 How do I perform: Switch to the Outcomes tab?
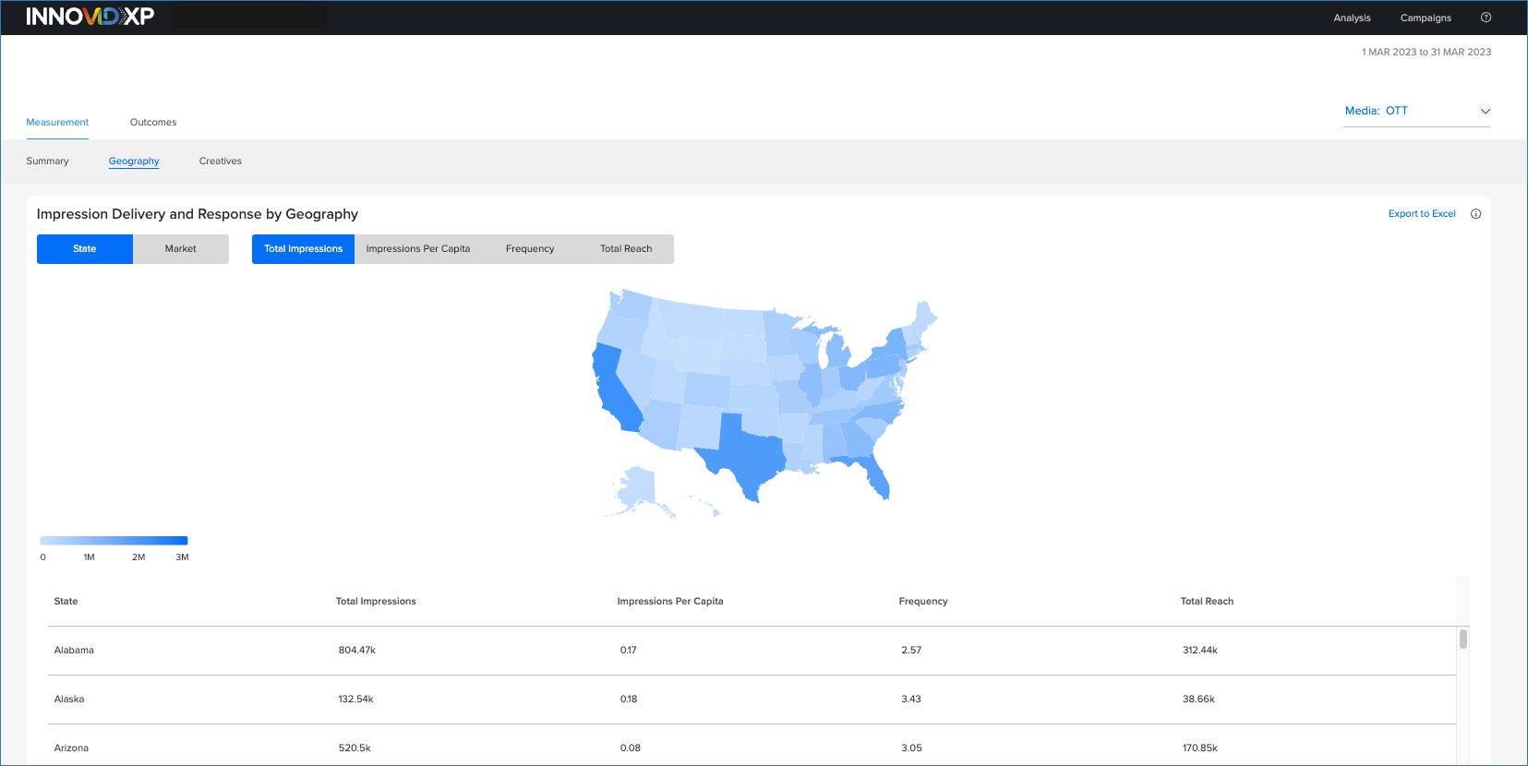[x=153, y=122]
